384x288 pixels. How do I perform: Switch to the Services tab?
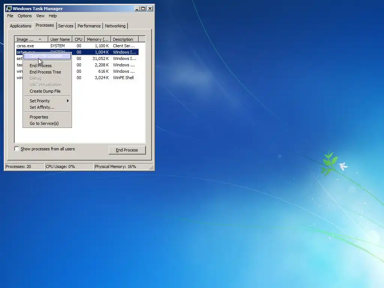coord(66,26)
